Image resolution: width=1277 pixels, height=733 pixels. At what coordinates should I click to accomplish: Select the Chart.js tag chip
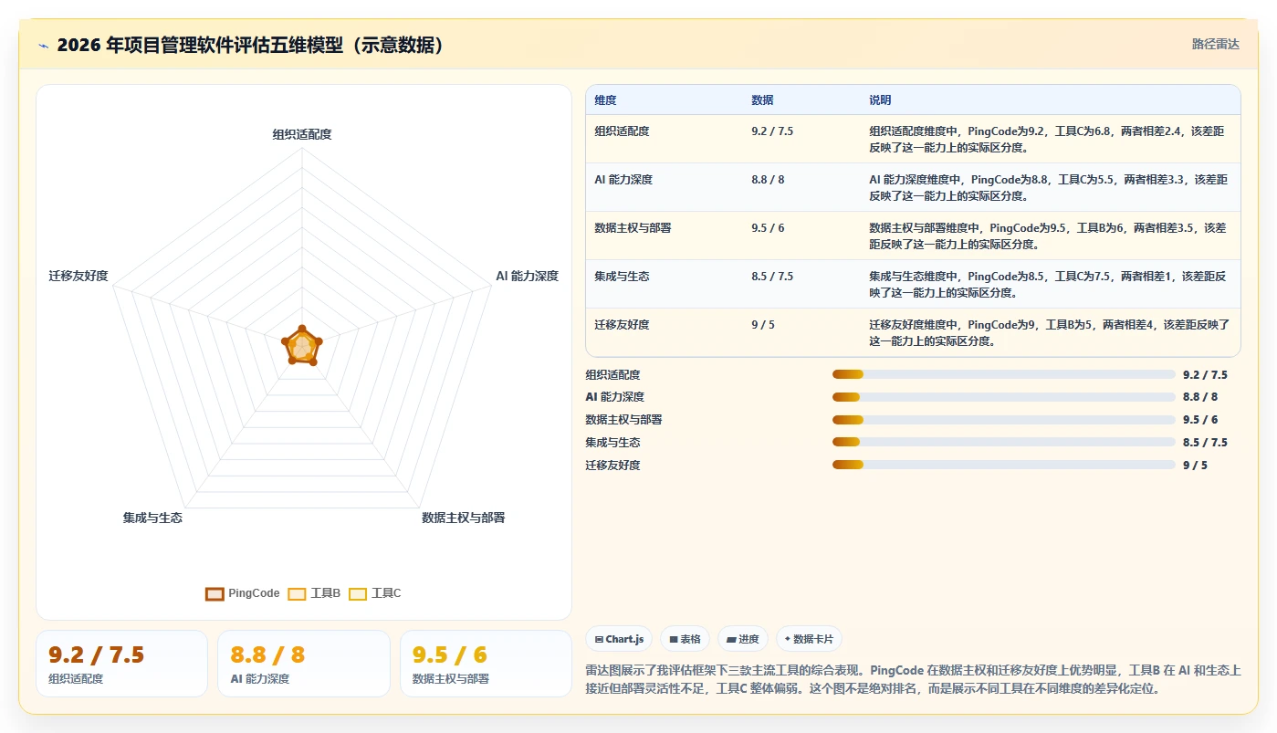[x=619, y=639]
